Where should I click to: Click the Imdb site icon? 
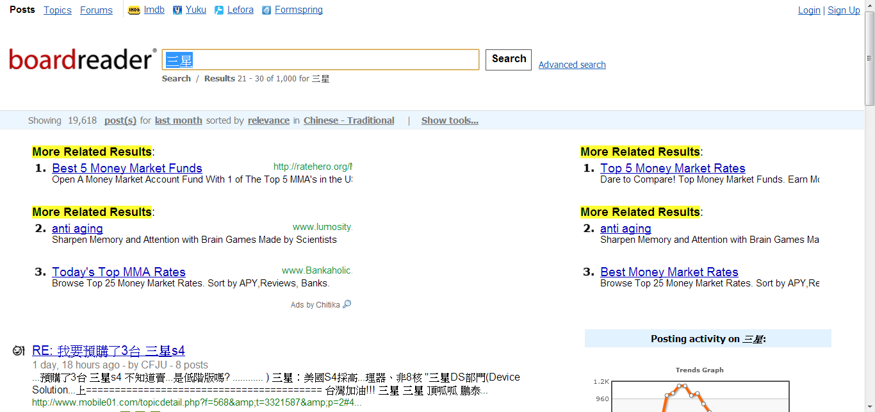pyautogui.click(x=133, y=10)
